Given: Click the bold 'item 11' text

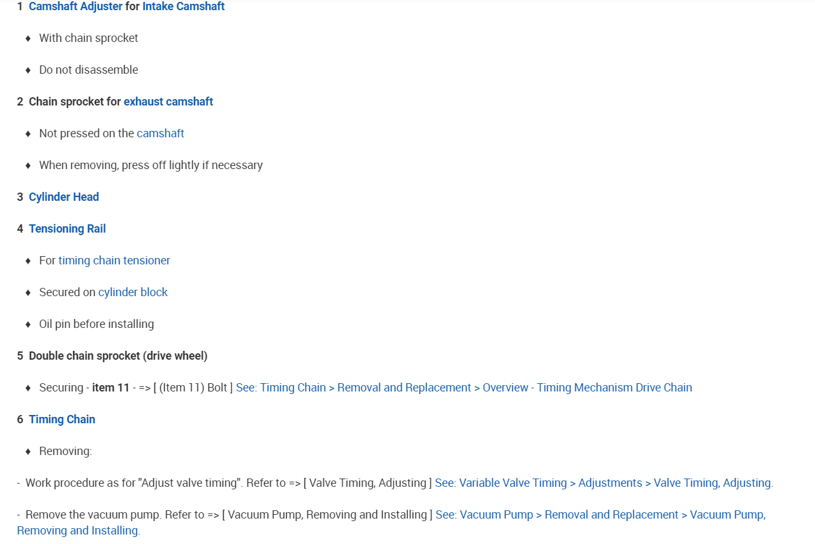Looking at the screenshot, I should [111, 388].
